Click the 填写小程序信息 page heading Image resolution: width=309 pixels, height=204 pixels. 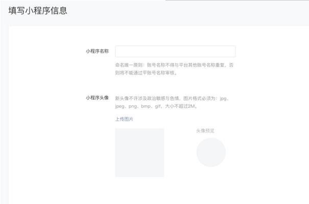pos(38,10)
